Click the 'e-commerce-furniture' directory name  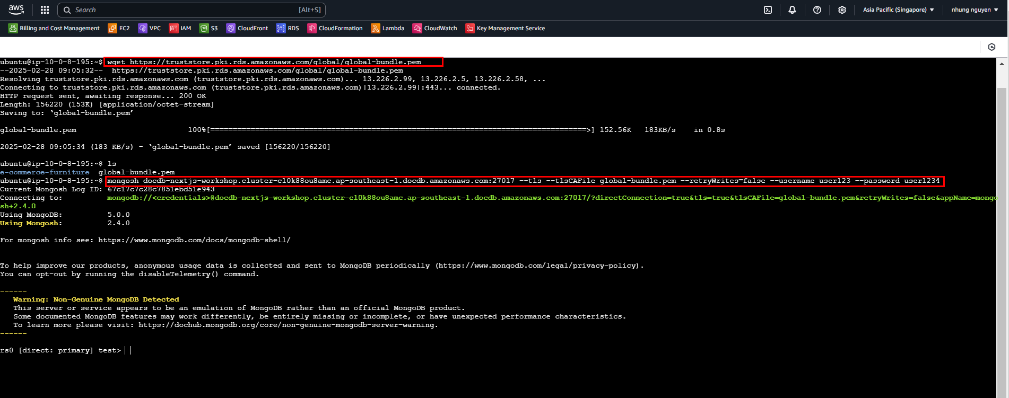click(45, 172)
